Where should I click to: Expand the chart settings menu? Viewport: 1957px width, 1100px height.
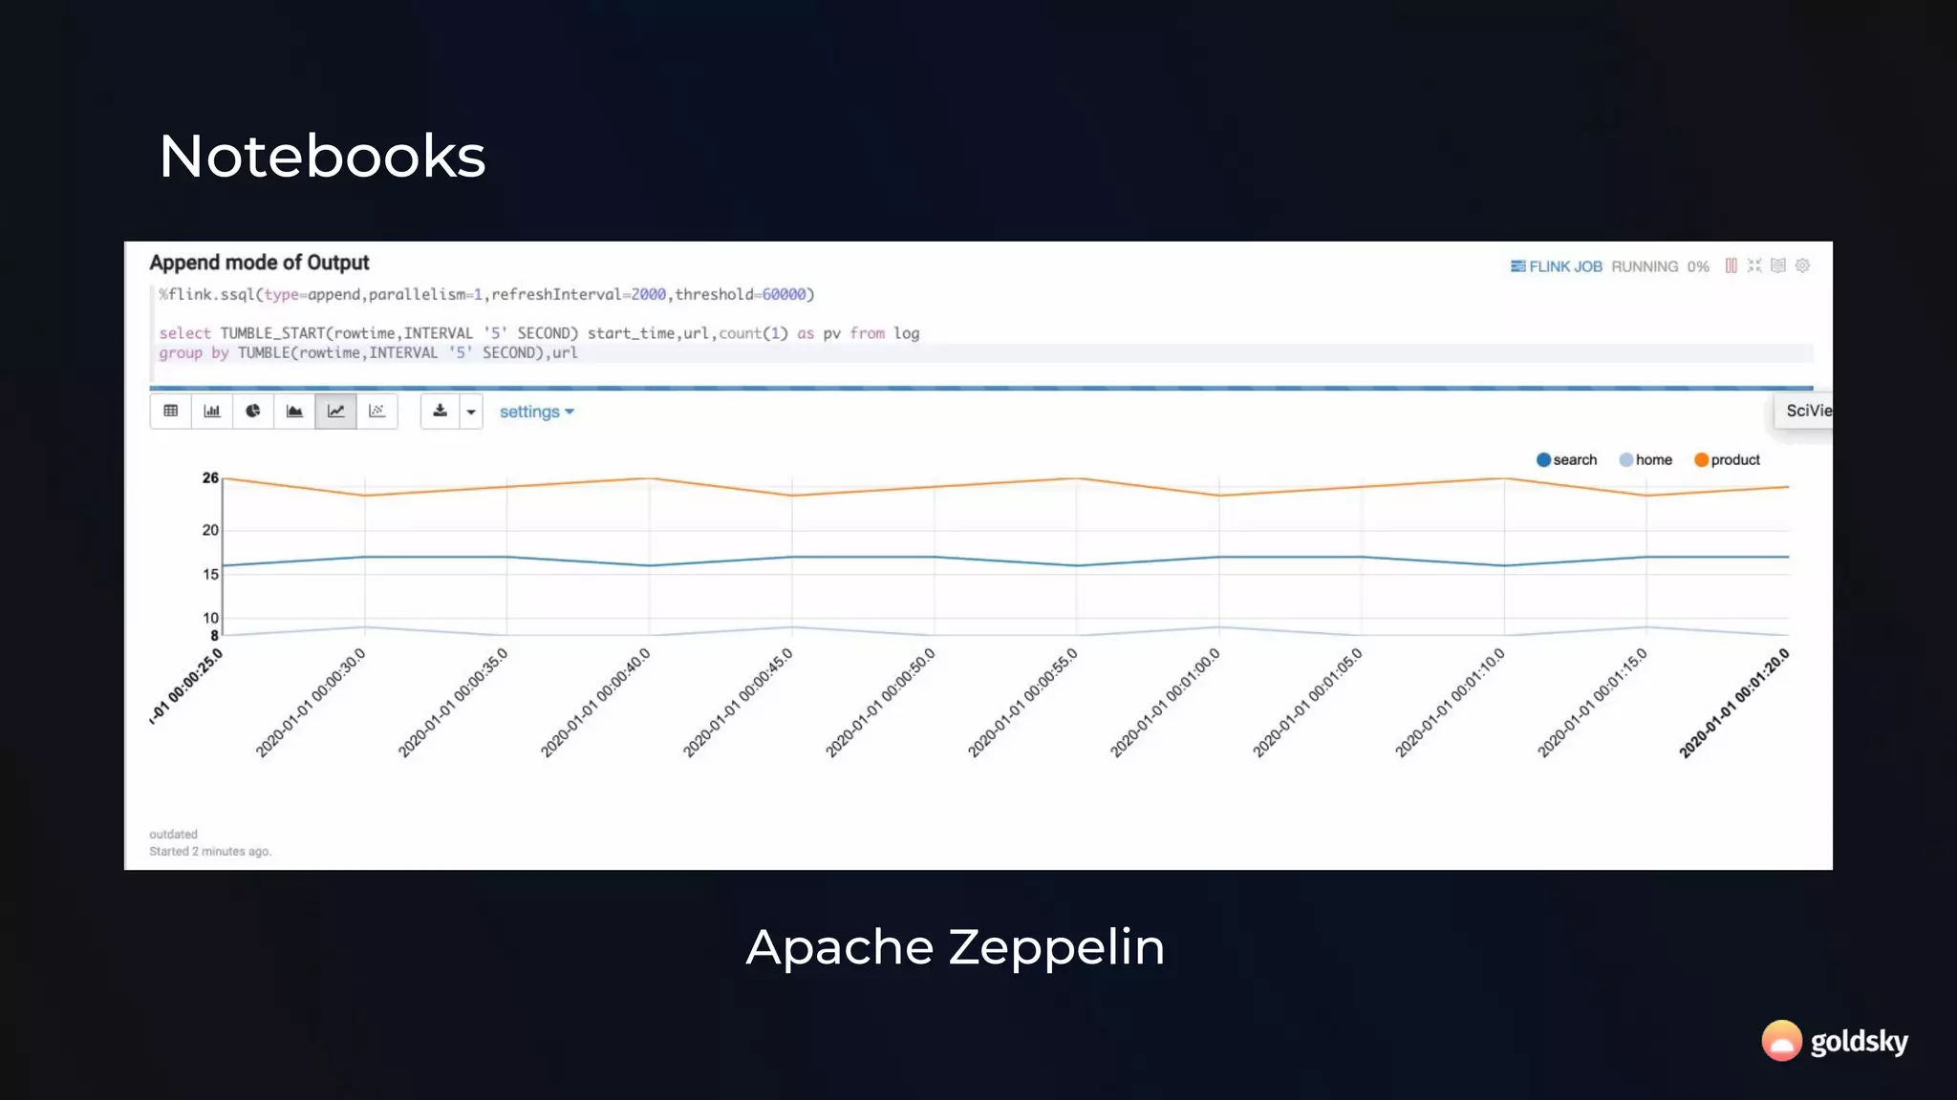(x=537, y=412)
